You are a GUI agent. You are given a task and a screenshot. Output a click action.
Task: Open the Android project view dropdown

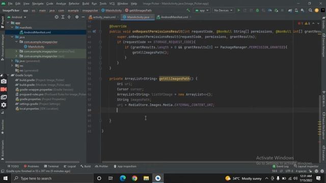[17, 17]
